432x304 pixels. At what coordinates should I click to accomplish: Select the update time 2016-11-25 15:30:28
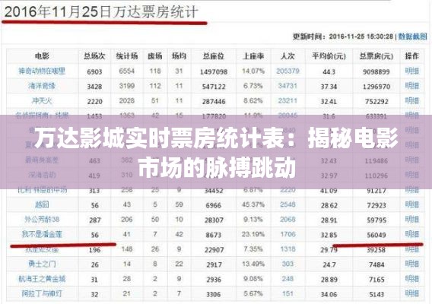click(x=361, y=36)
